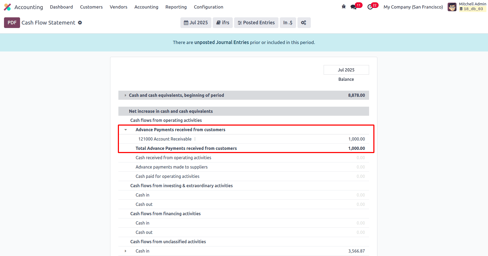Open the conversations icon with 11 badge
The image size is (488, 256).
coord(354,7)
